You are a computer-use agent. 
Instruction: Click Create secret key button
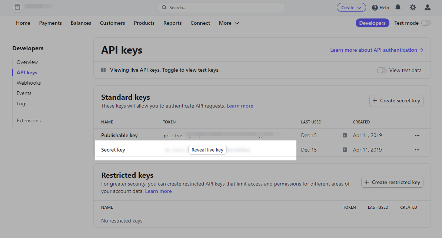click(x=396, y=101)
